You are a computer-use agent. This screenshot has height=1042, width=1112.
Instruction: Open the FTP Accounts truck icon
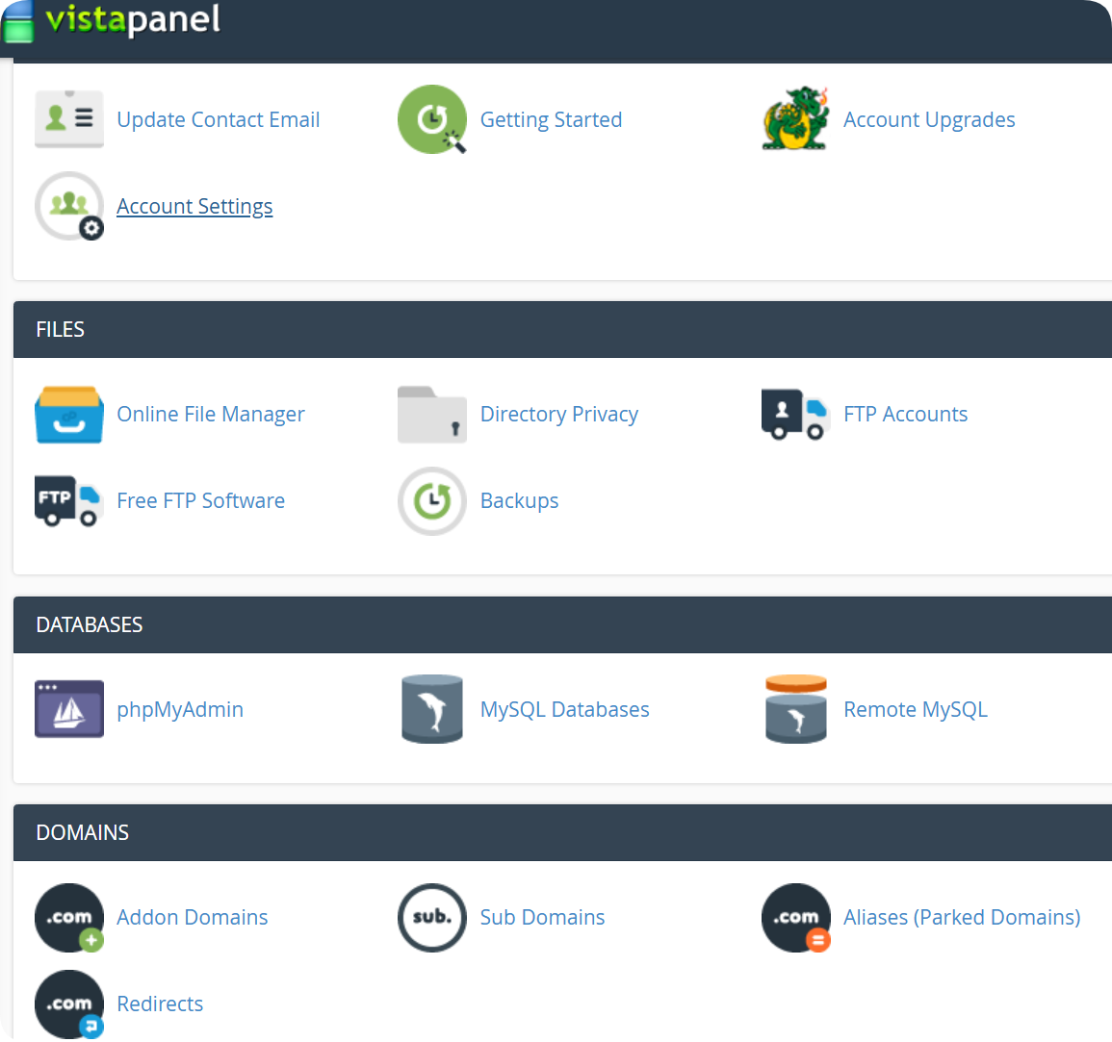[x=795, y=415]
